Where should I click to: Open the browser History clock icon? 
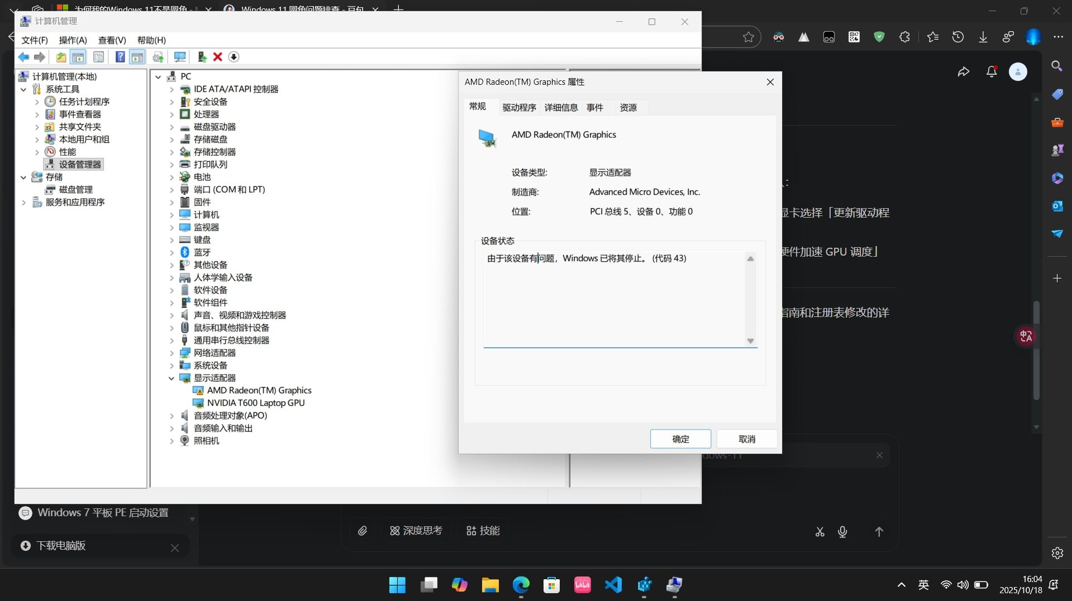pyautogui.click(x=958, y=37)
